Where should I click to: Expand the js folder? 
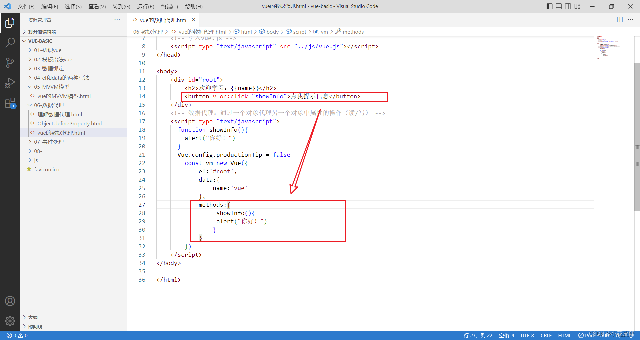click(73, 160)
